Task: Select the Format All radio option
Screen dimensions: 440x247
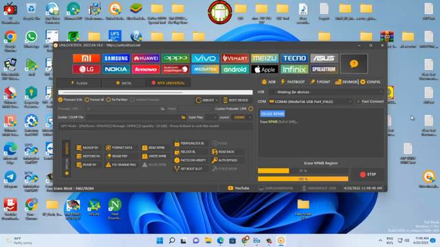Action: (x=94, y=99)
